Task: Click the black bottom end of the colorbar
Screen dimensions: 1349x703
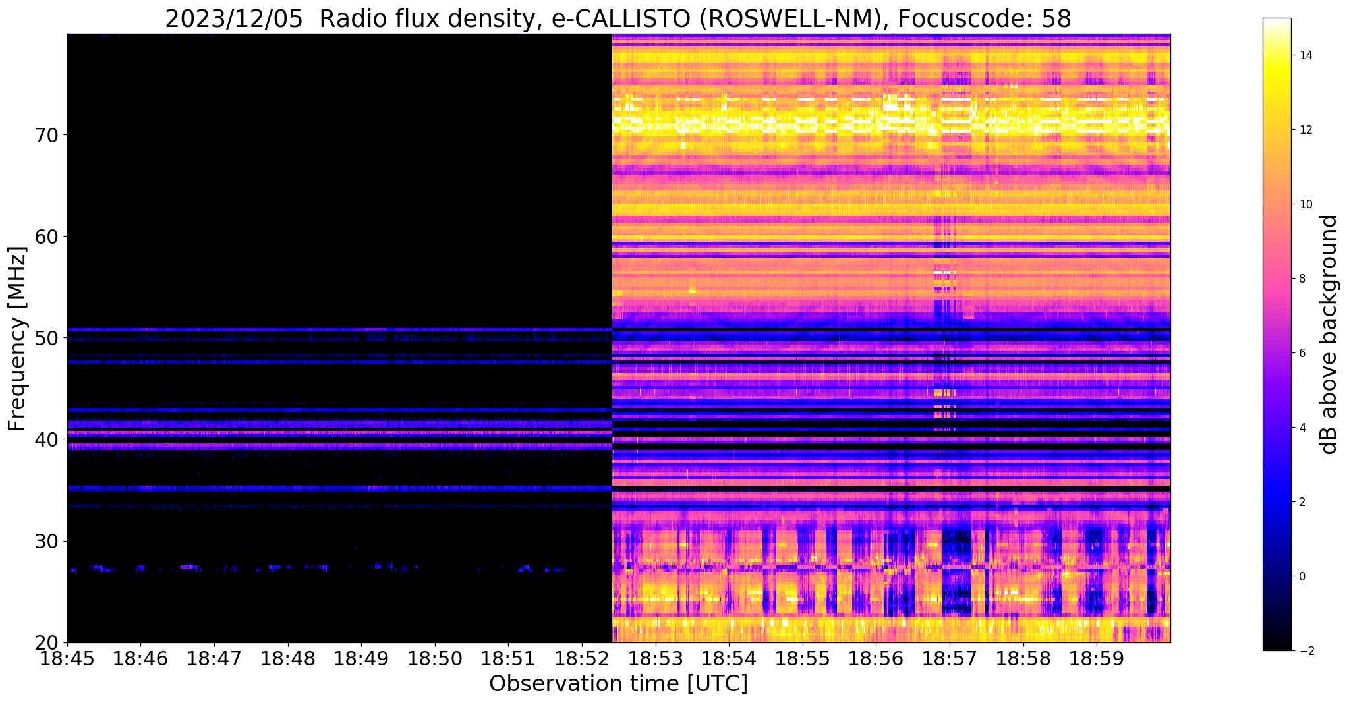Action: pos(1277,639)
